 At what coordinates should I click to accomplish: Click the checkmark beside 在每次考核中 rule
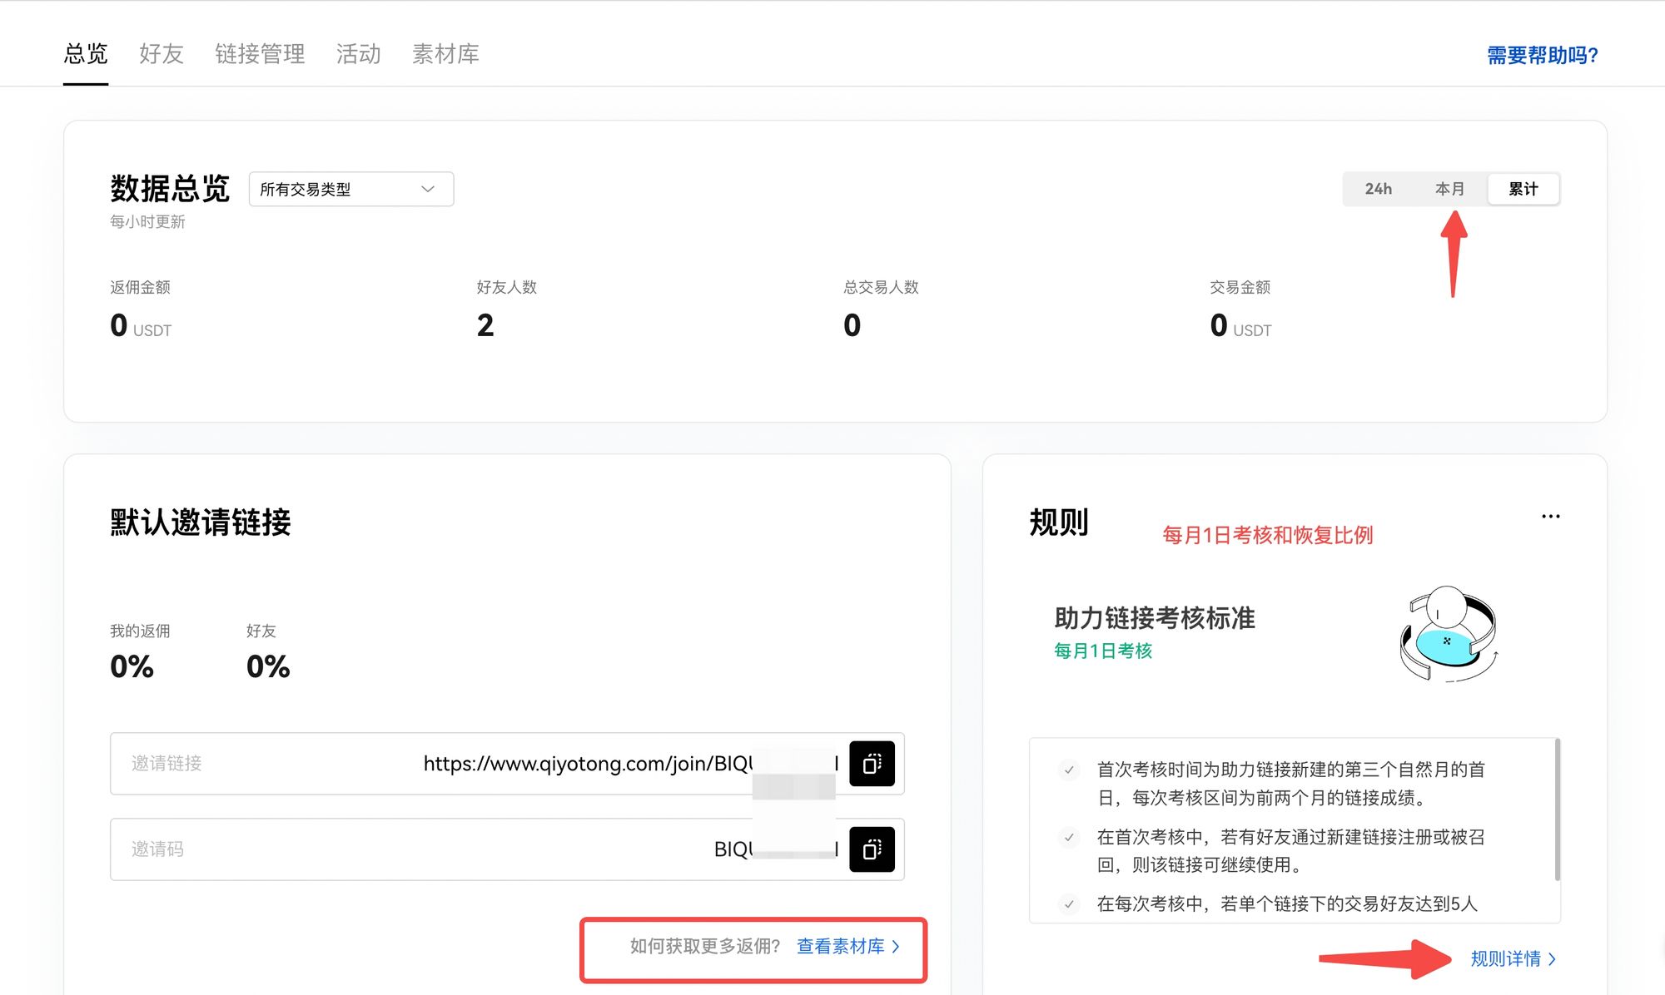pos(1069,904)
